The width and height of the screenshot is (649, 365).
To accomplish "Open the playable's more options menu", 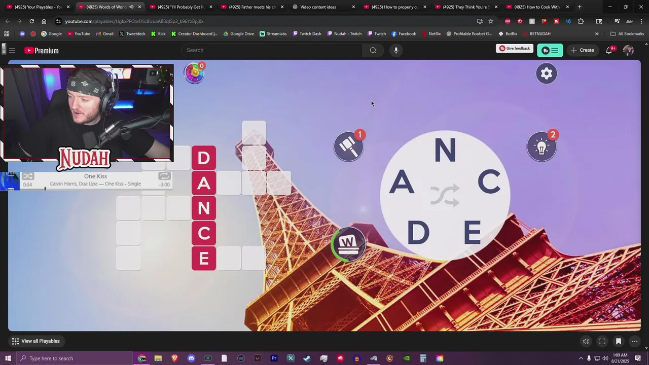I will 634,341.
